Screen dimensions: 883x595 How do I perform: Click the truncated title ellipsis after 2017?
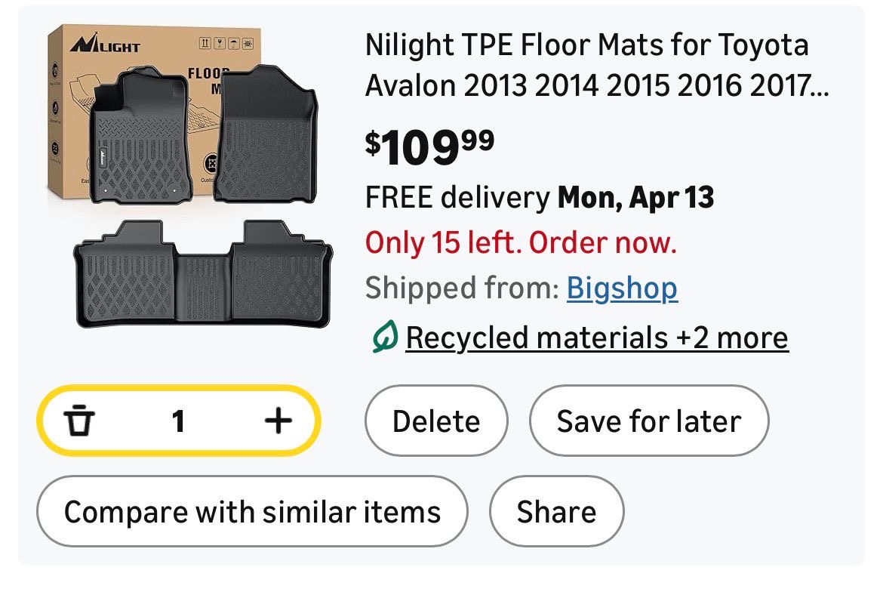coord(817,86)
